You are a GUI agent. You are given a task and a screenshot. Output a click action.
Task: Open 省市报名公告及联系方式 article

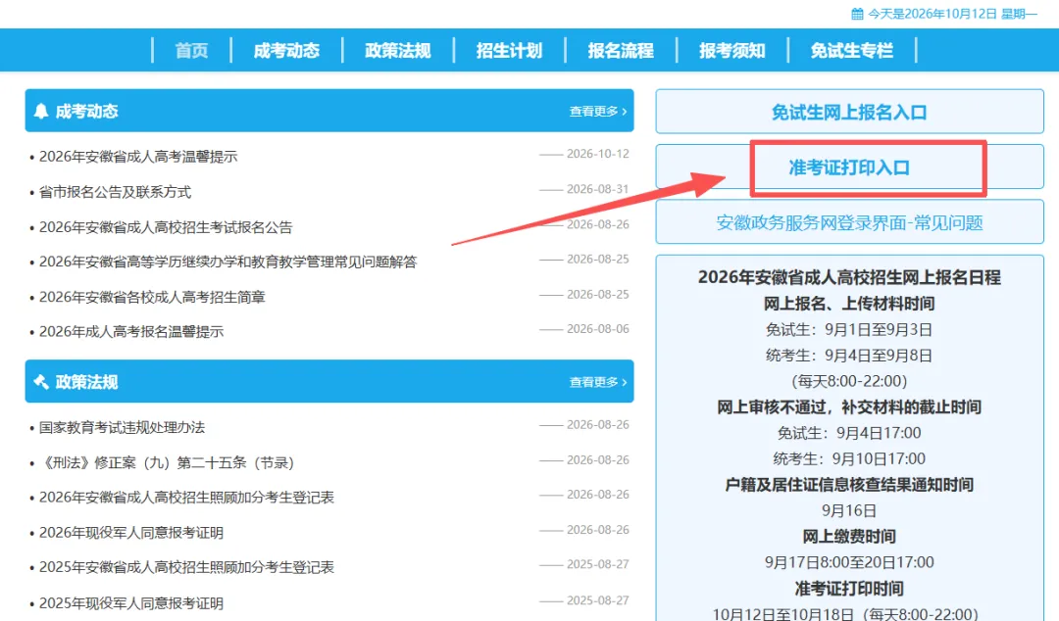[115, 192]
